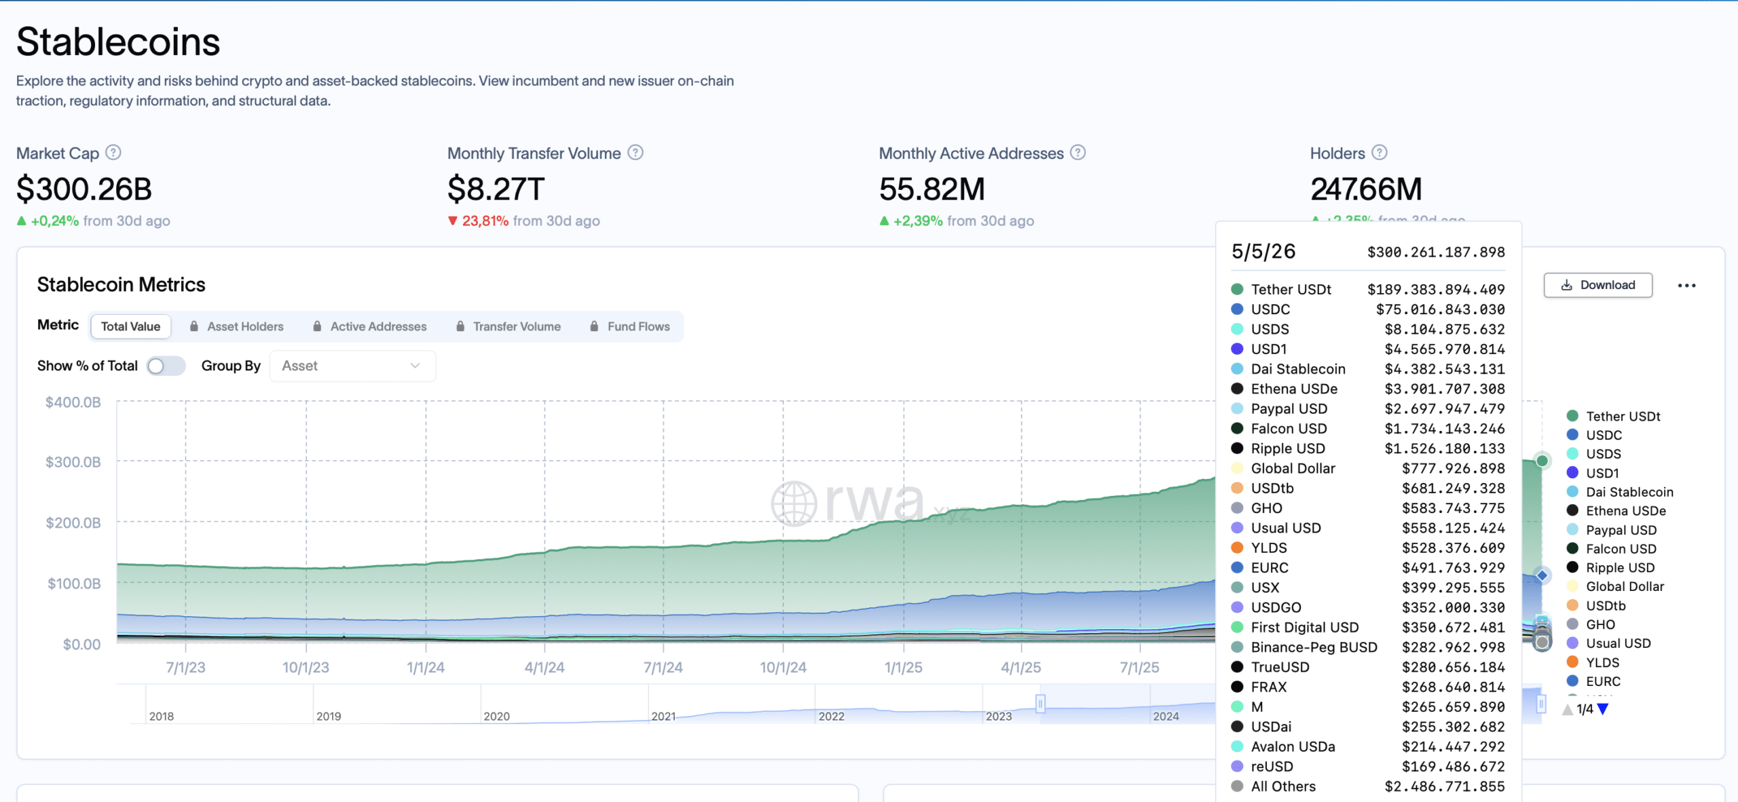
Task: Click the Avalon USDa tooltip row
Action: pyautogui.click(x=1368, y=746)
